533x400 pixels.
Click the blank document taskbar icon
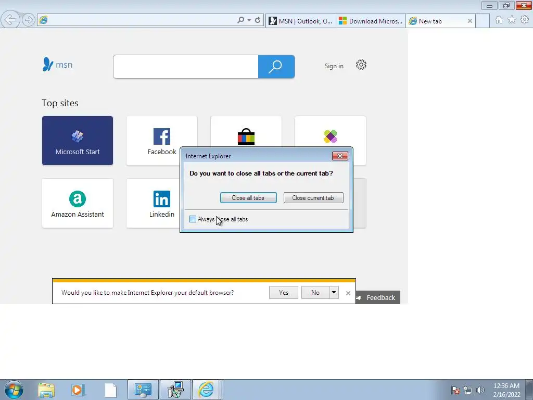(110, 390)
